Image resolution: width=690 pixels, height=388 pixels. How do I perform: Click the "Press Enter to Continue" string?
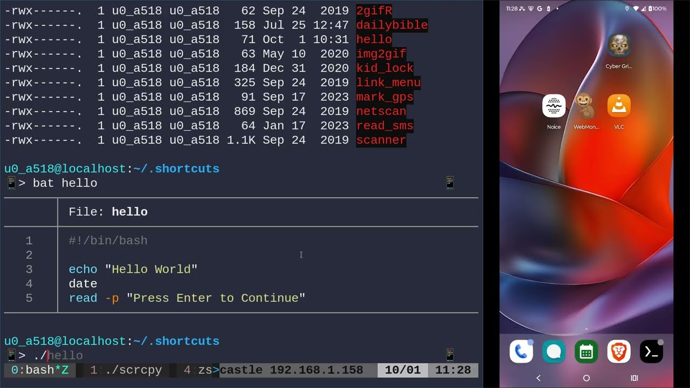coord(216,298)
